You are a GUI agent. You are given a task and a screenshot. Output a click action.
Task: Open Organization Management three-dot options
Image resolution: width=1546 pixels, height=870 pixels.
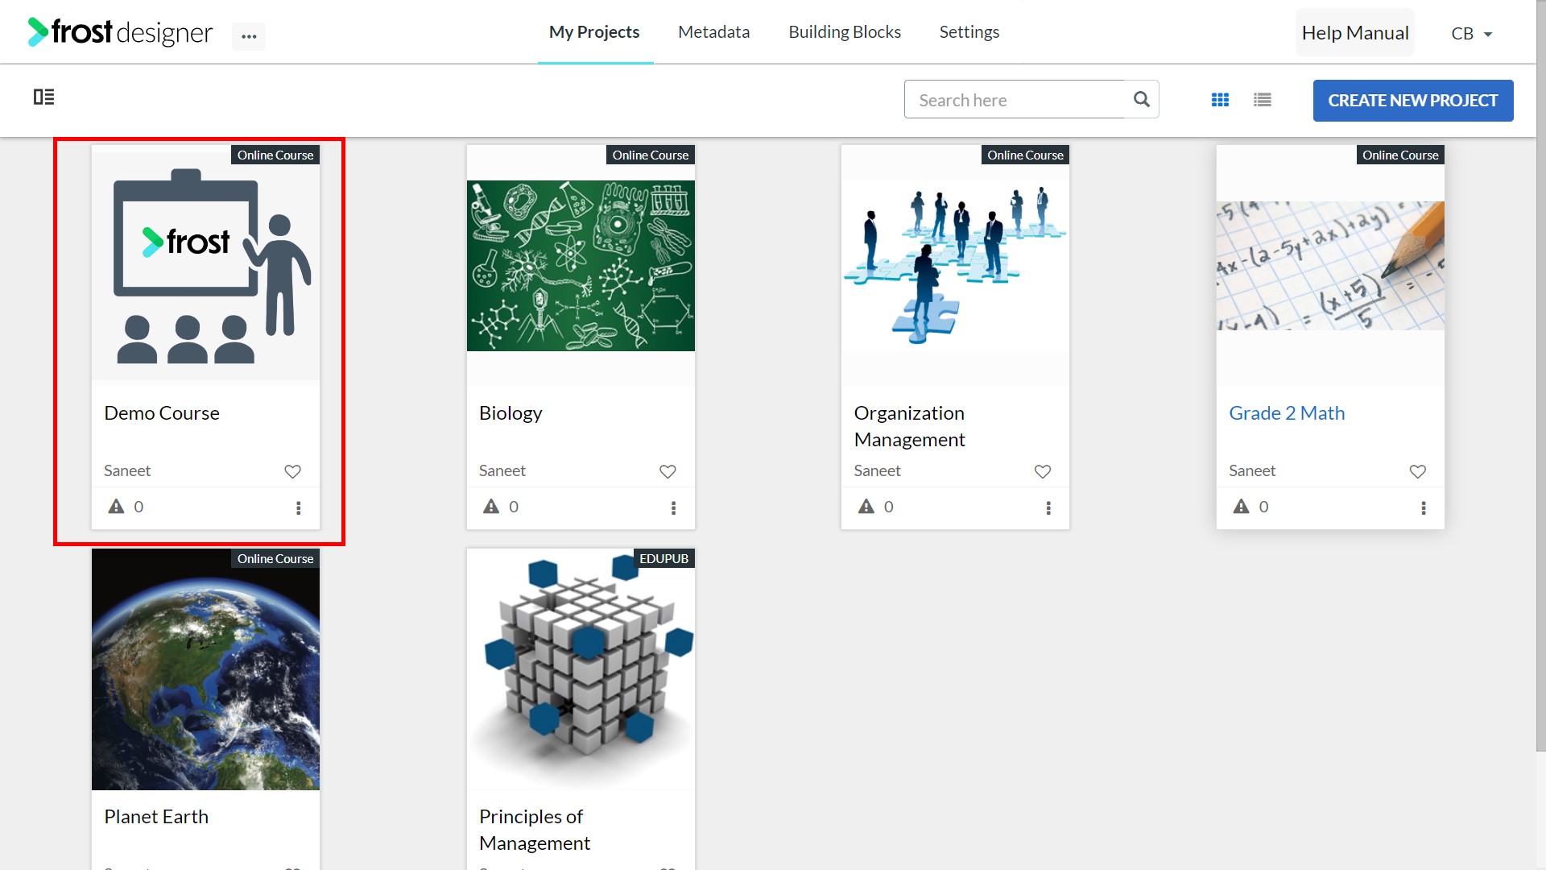pyautogui.click(x=1048, y=507)
